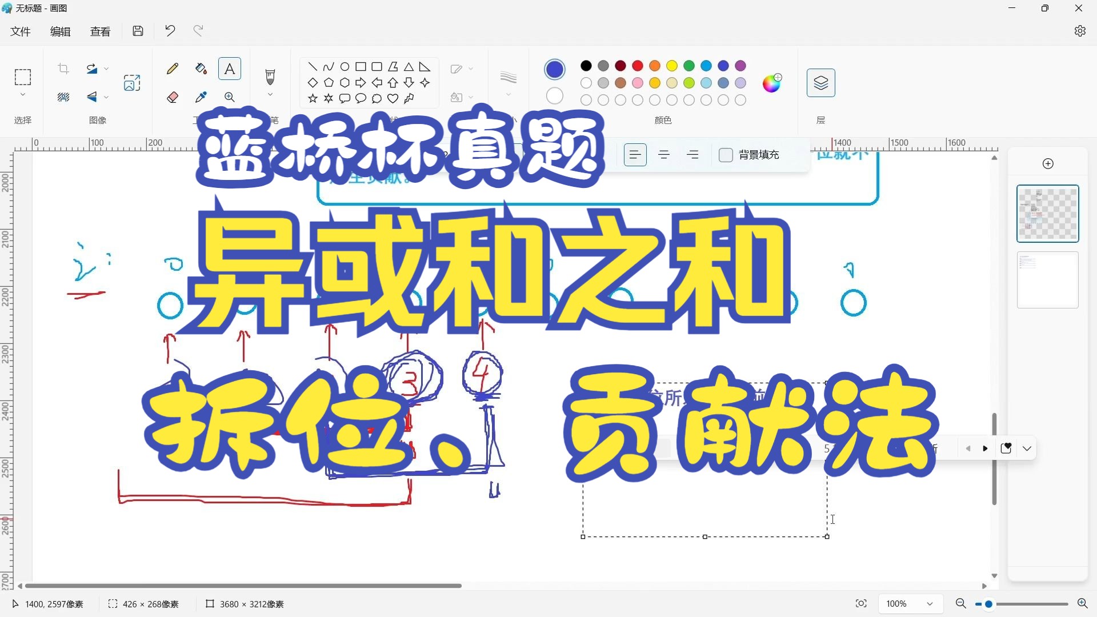Click the Brushes tool icon

point(270,77)
